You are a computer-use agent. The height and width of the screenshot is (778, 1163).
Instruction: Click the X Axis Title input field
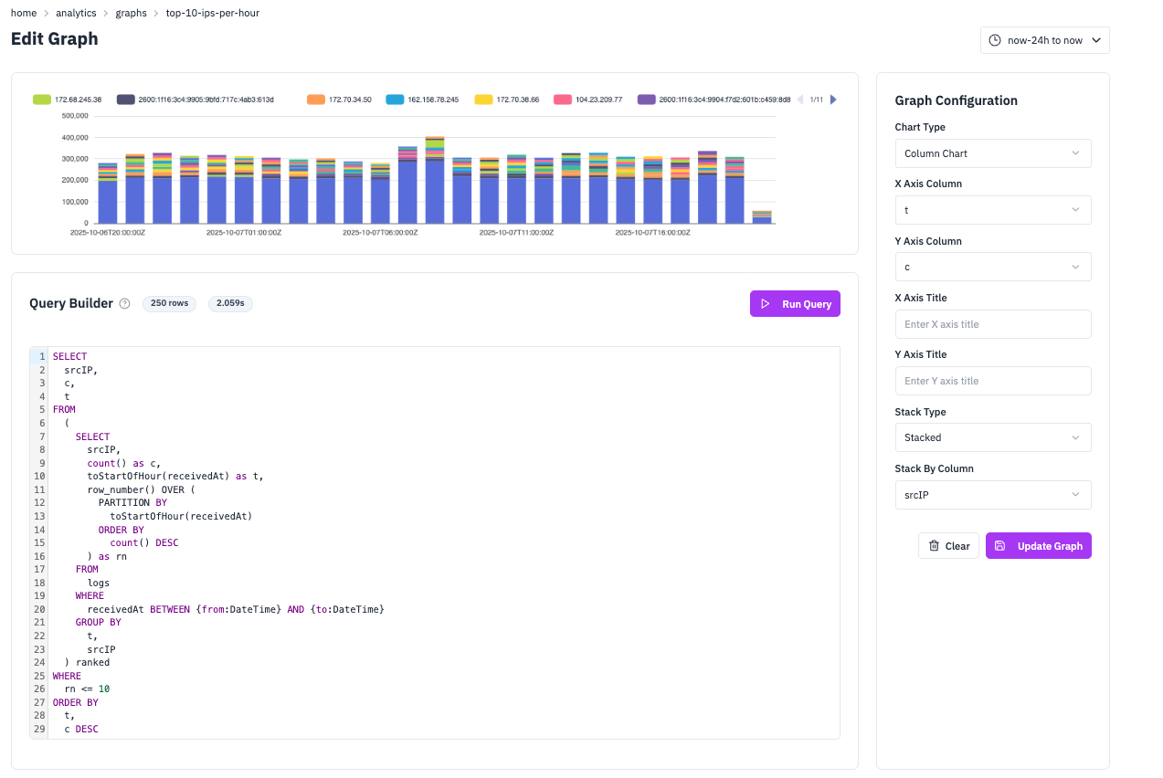(x=992, y=324)
